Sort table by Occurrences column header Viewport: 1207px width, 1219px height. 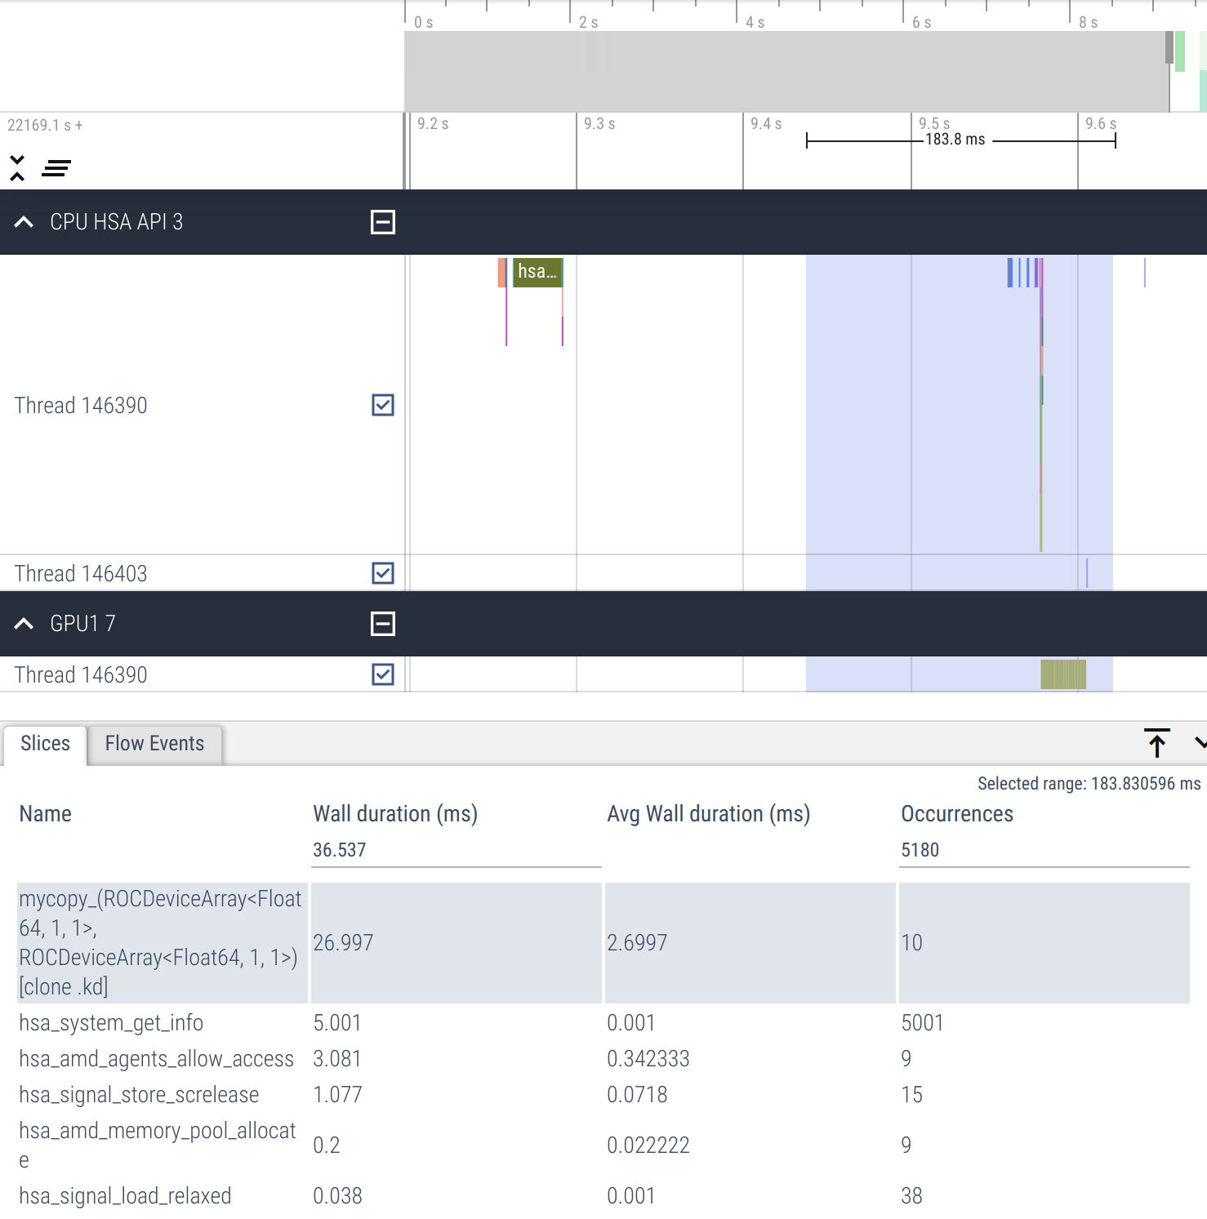pyautogui.click(x=956, y=814)
